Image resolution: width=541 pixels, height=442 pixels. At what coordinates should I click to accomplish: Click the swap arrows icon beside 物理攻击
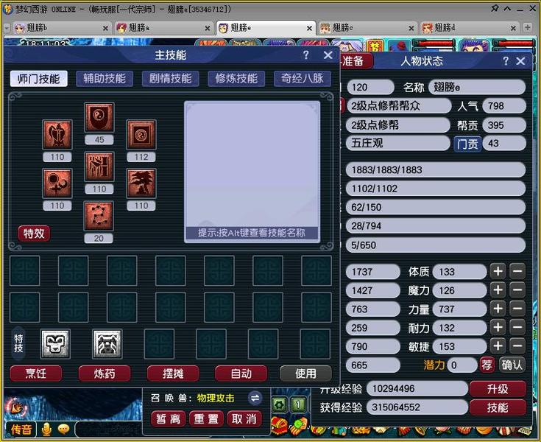[255, 398]
